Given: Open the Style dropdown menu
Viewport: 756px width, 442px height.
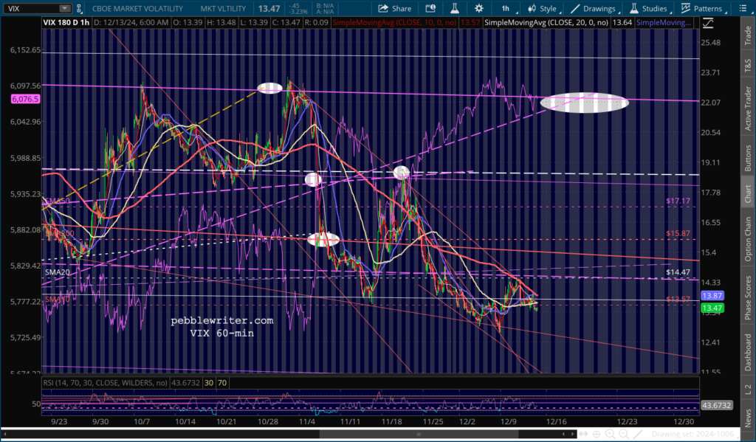Looking at the screenshot, I should [543, 9].
